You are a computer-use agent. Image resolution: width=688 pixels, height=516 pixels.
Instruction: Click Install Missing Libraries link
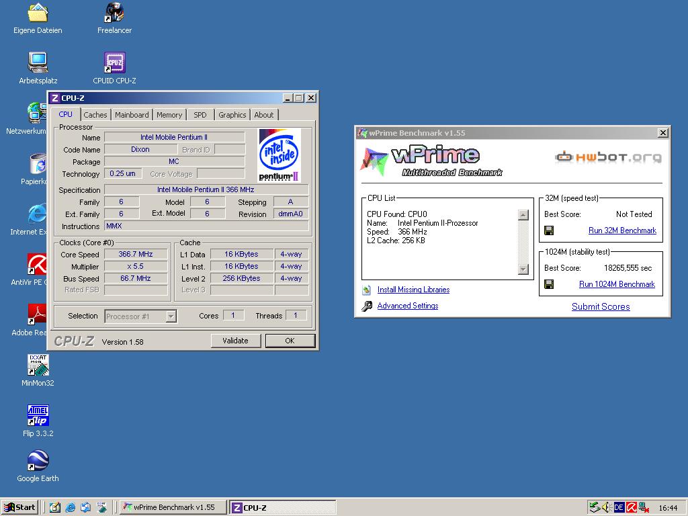(x=413, y=290)
